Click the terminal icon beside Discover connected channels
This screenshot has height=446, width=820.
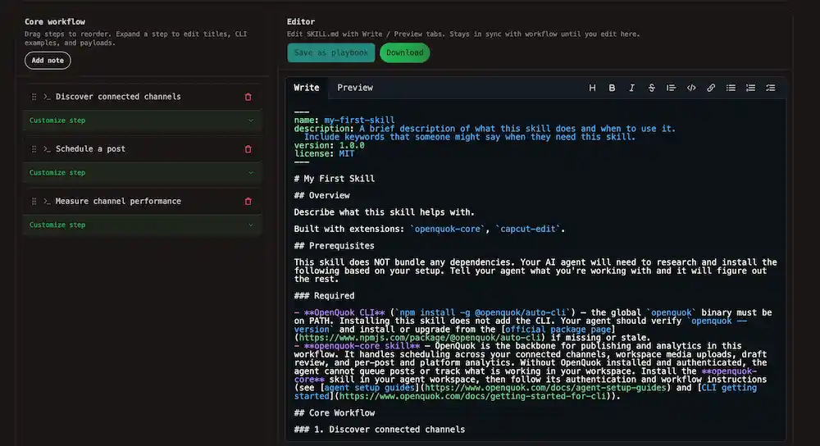click(47, 97)
